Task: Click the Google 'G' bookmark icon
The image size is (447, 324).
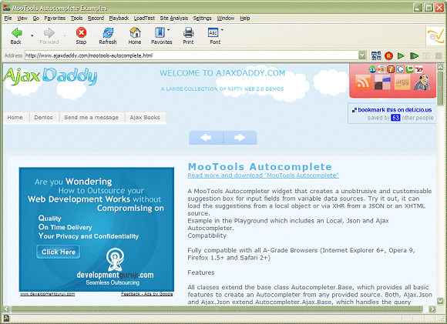Action: (400, 69)
